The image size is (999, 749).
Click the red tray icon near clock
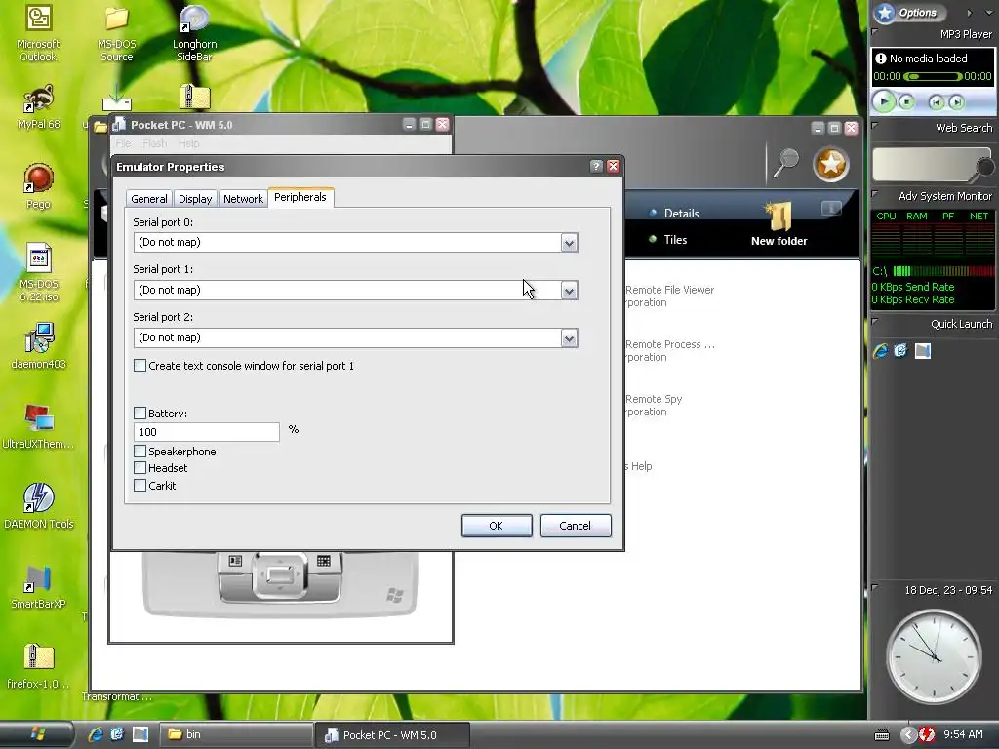coord(927,734)
